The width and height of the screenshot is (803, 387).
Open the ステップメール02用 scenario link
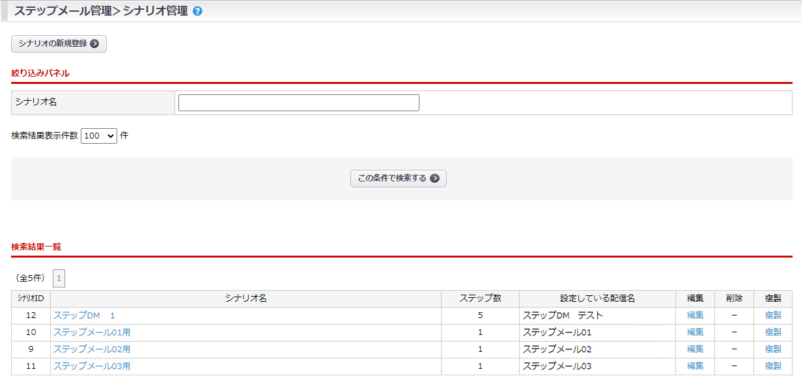[92, 349]
